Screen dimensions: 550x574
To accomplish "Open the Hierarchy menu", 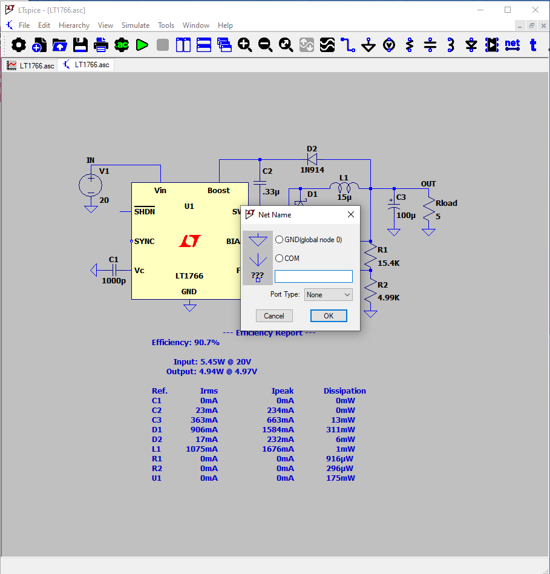I will point(74,25).
